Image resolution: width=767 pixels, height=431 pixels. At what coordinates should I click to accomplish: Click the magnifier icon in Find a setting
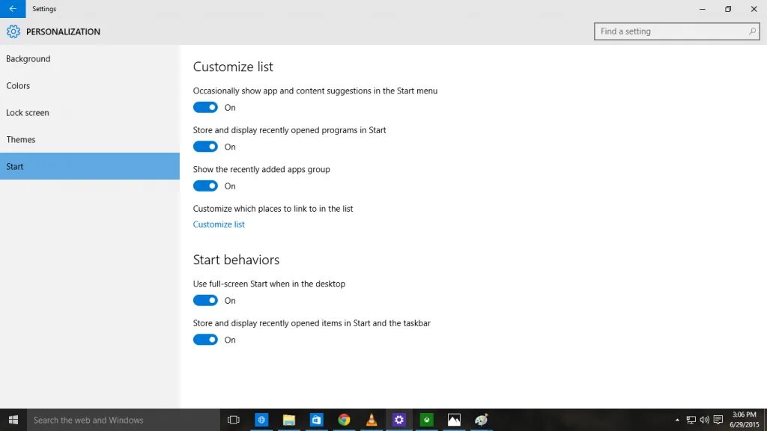(x=752, y=31)
